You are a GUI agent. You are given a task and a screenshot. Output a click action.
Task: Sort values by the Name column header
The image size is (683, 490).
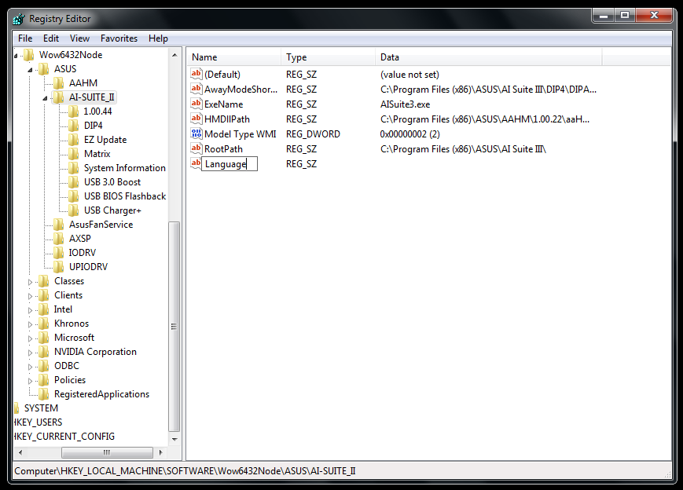[x=233, y=57]
